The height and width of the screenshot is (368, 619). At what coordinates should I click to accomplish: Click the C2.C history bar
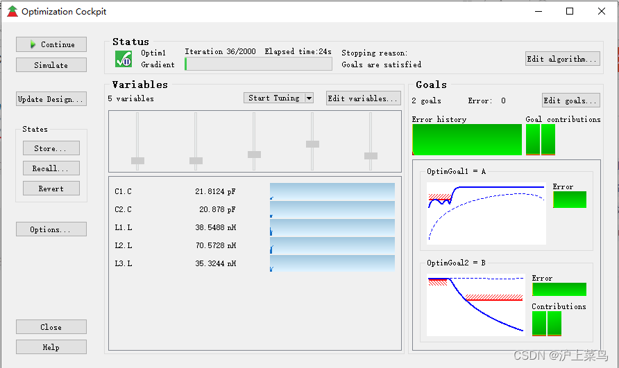pos(332,209)
